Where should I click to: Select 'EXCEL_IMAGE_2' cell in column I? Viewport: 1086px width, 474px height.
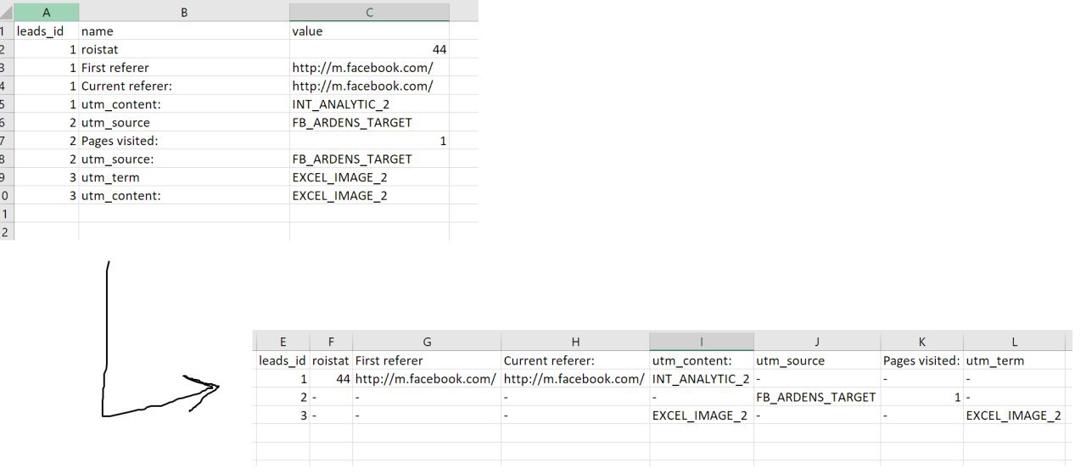(702, 415)
